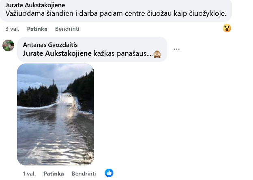Click the word 'čiuožykloje' in the top comment
Screen dimensions: 253x180
[208, 13]
